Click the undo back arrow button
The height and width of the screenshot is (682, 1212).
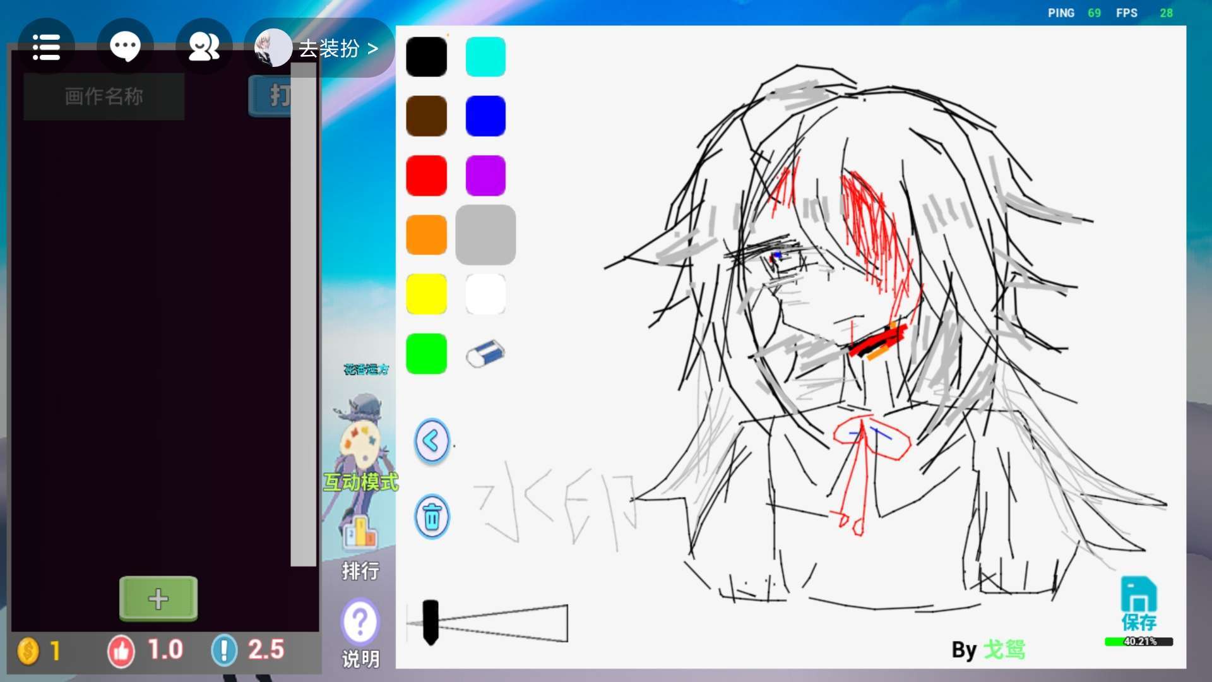point(432,441)
